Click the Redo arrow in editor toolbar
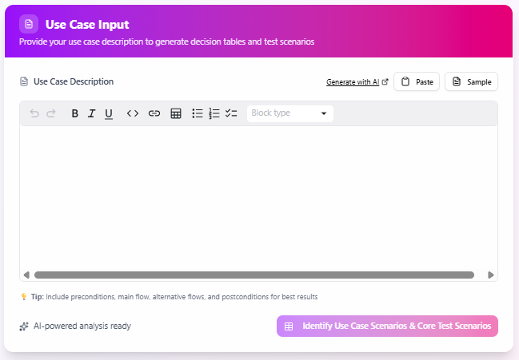This screenshot has width=519, height=360. (51, 113)
